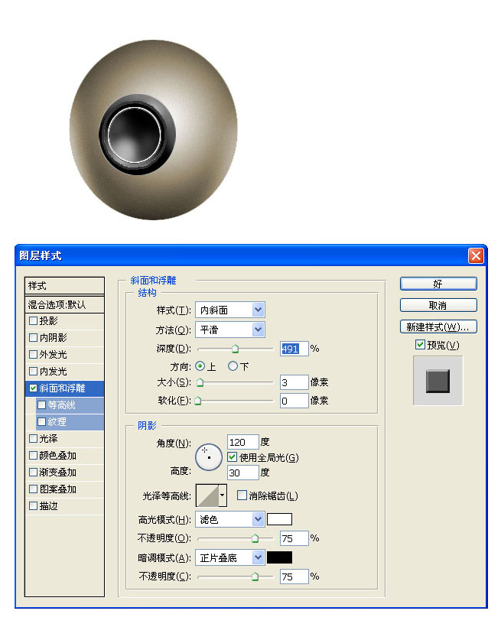
Task: Select 混合选项:默认 entry
Action: tap(64, 304)
